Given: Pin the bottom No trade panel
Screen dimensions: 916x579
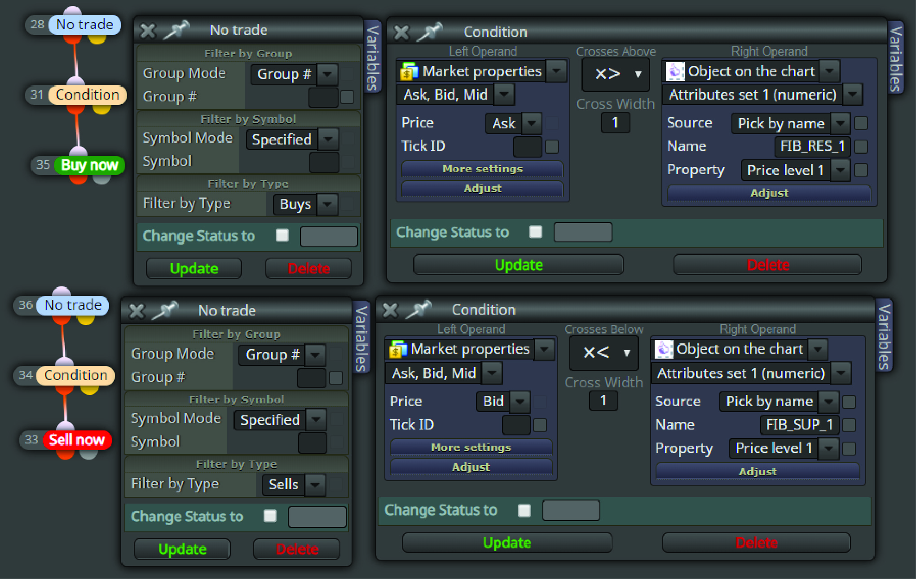Looking at the screenshot, I should tap(164, 311).
